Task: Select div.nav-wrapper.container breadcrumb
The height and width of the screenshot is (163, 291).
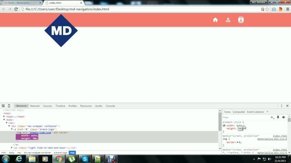Action: (37, 153)
